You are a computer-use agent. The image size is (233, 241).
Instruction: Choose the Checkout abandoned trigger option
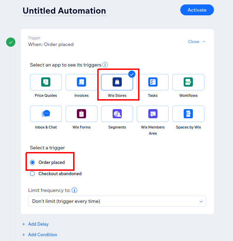(x=33, y=174)
